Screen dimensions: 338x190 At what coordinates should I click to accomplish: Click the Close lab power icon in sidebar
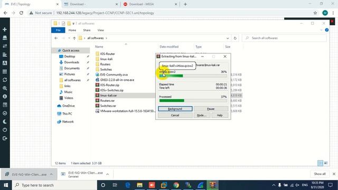5,130
